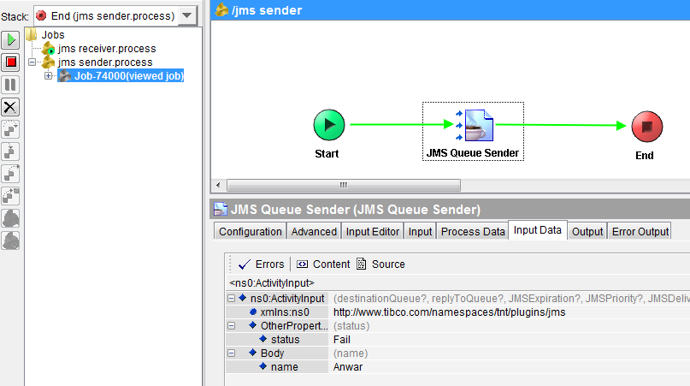This screenshot has width=690, height=386.
Task: Collapse the ns0:ActivityInput node
Action: (231, 299)
